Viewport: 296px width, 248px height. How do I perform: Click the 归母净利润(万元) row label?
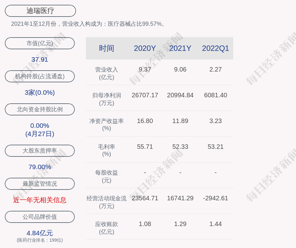pyautogui.click(x=107, y=99)
